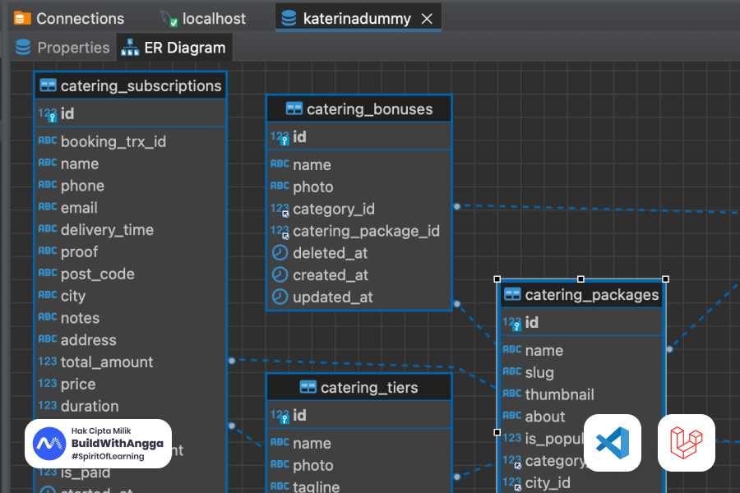Open the localhost tab

click(x=204, y=18)
